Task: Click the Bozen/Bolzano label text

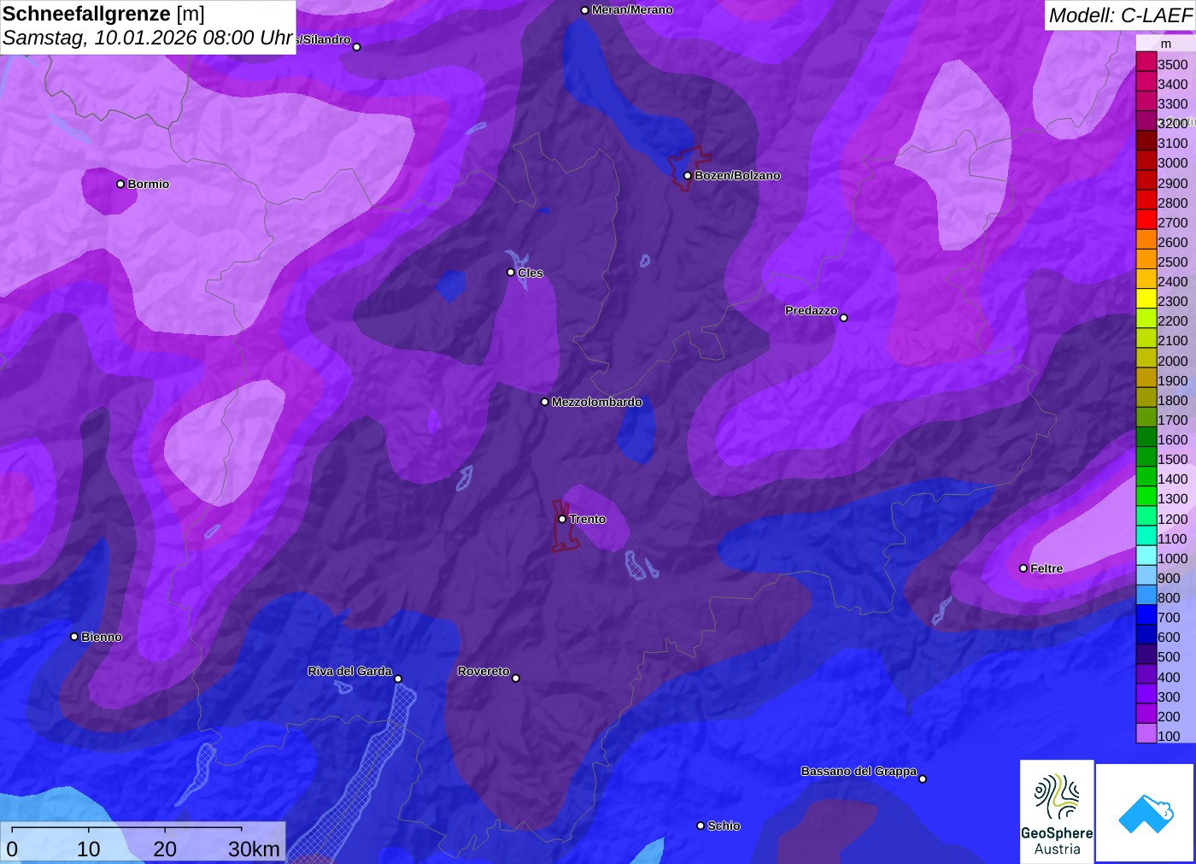Action: coord(737,175)
